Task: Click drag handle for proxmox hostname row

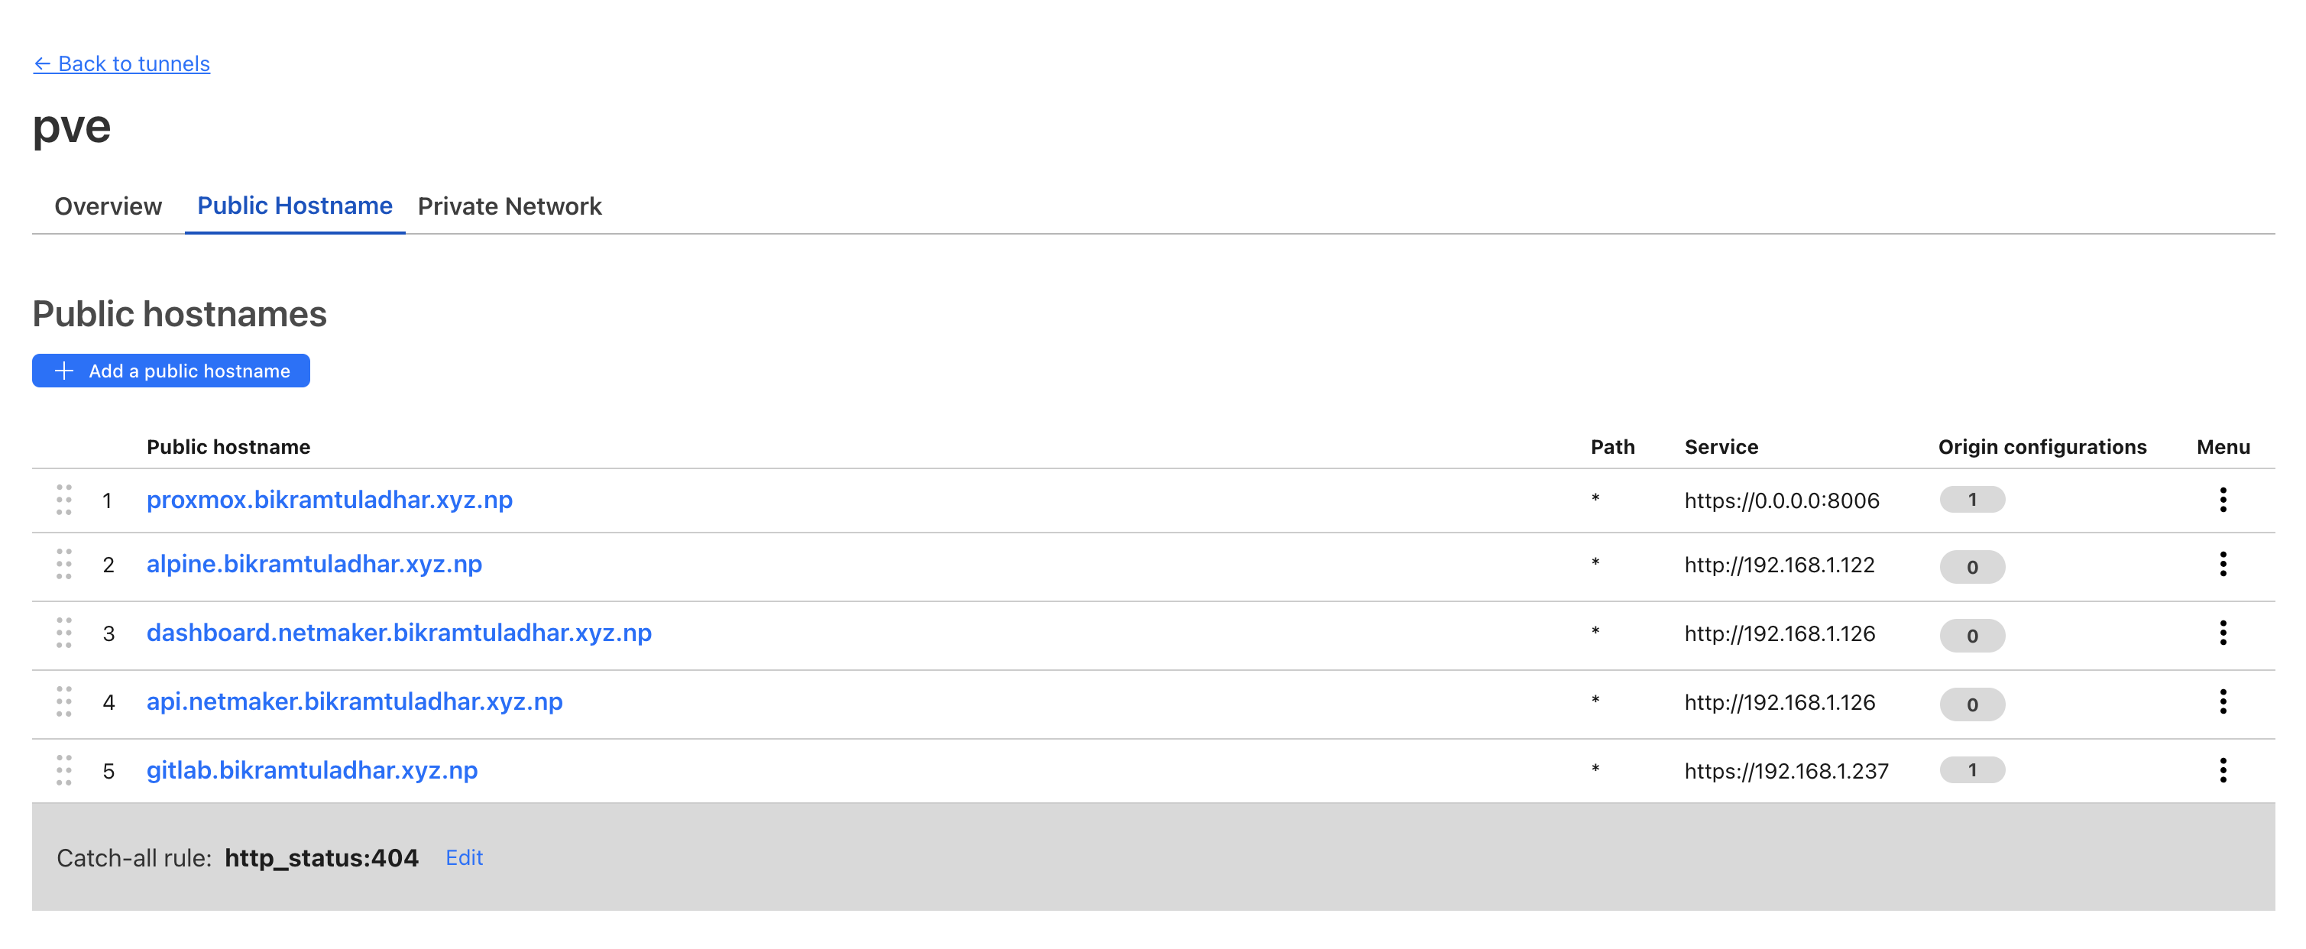Action: tap(63, 500)
